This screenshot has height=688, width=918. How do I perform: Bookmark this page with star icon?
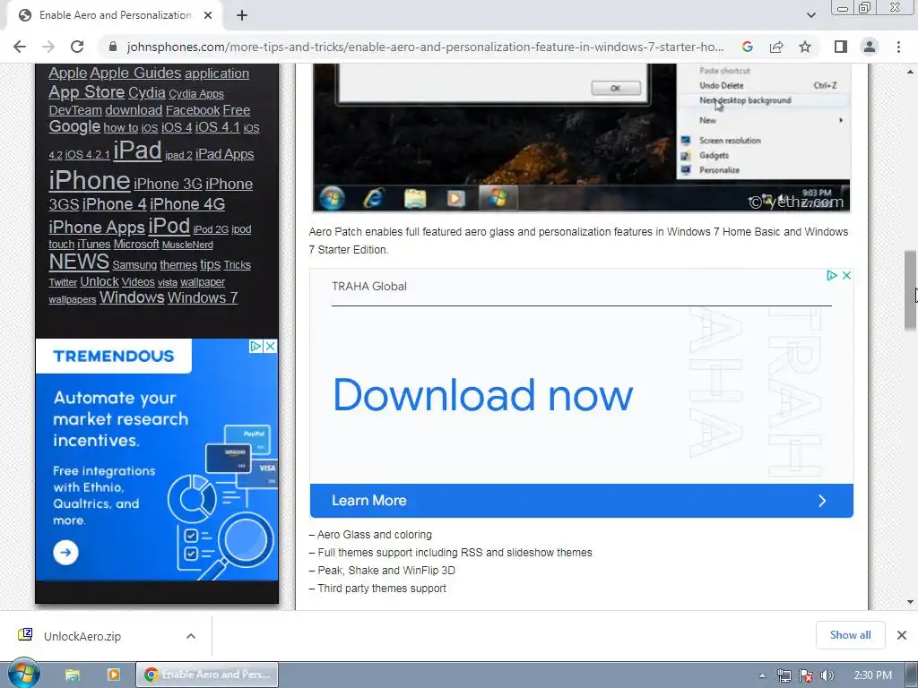(x=805, y=47)
